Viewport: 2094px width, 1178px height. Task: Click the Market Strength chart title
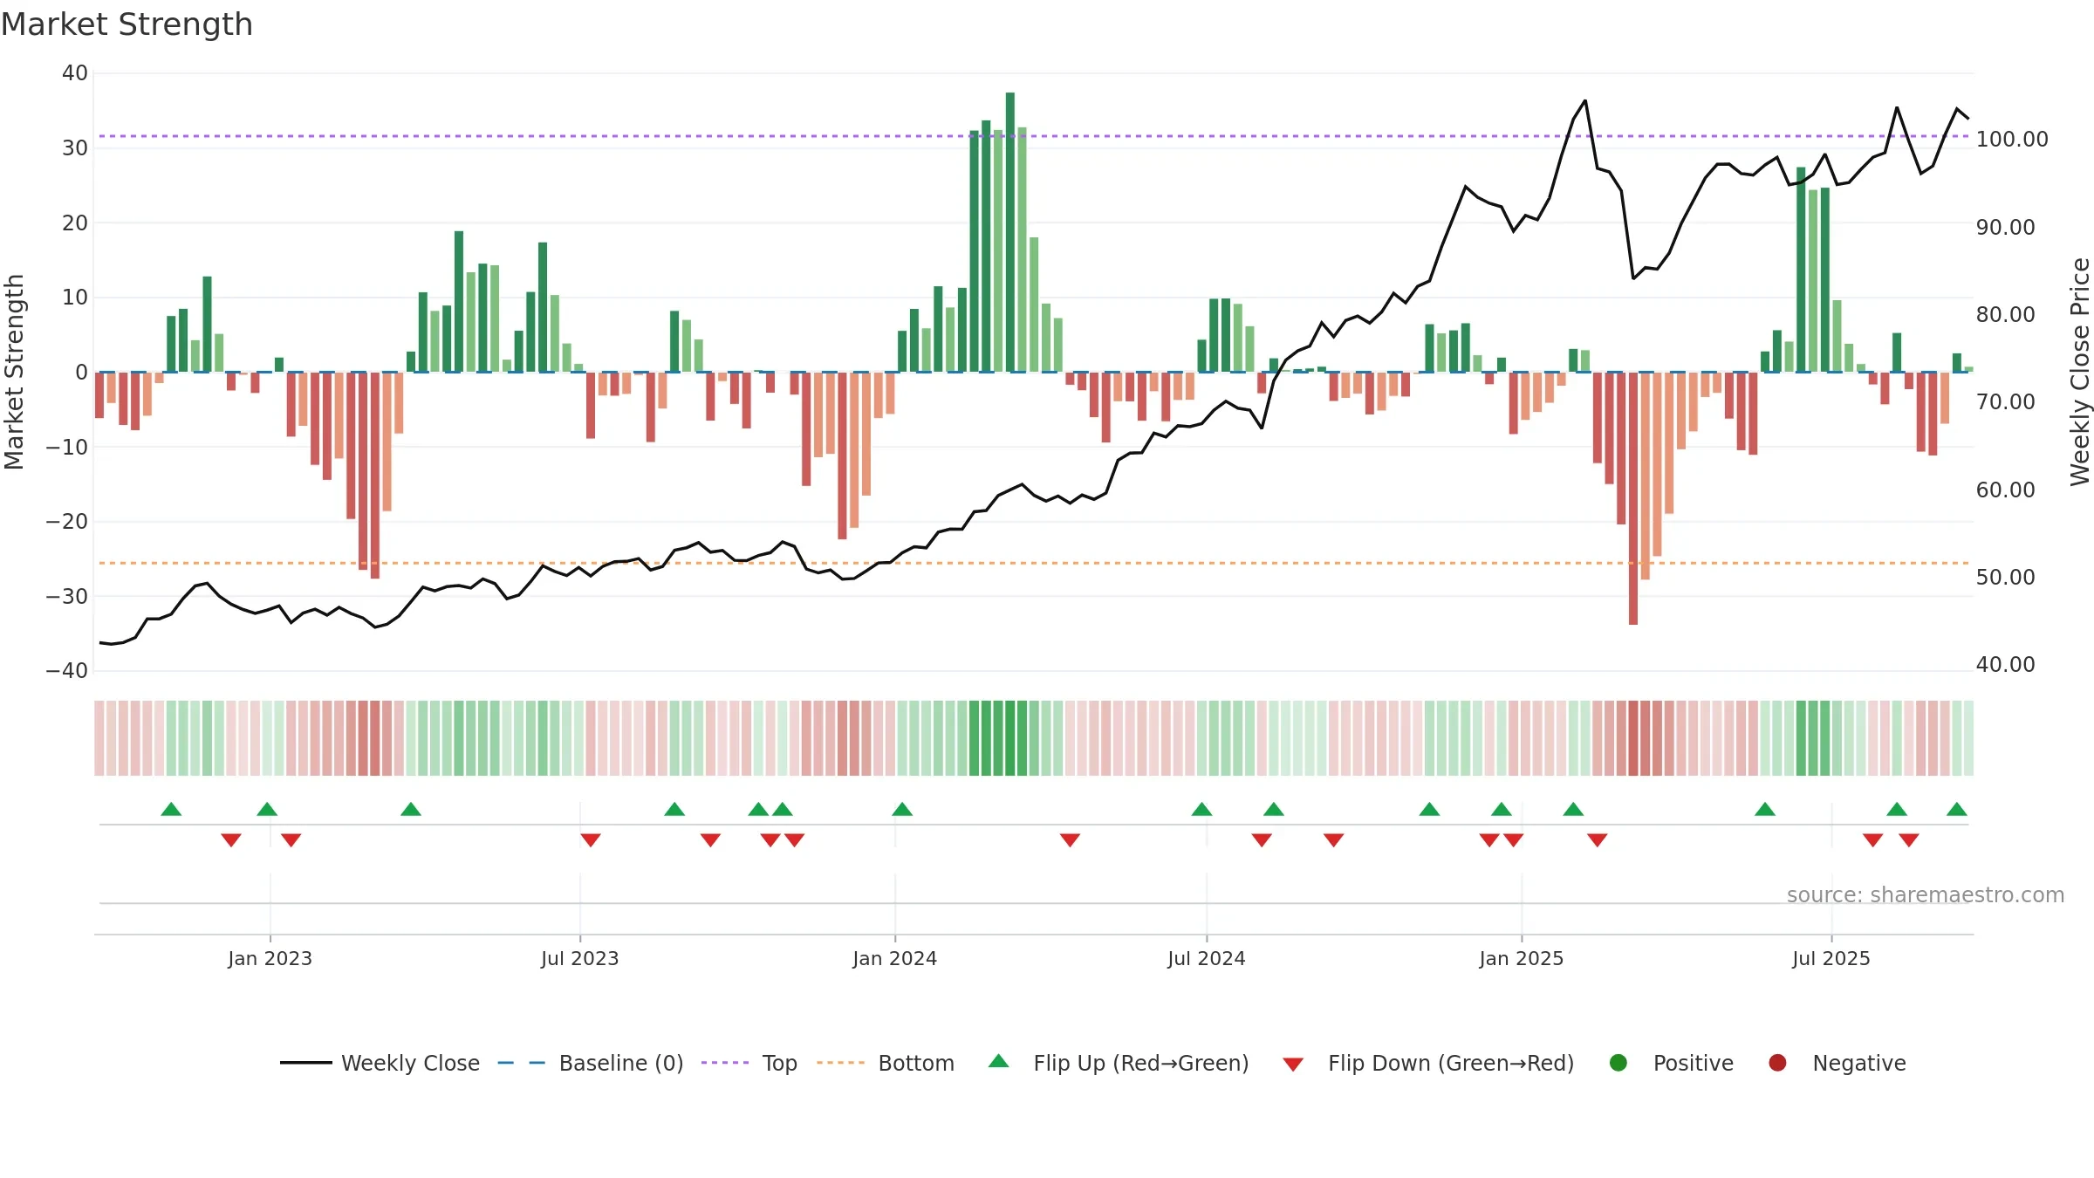point(127,24)
